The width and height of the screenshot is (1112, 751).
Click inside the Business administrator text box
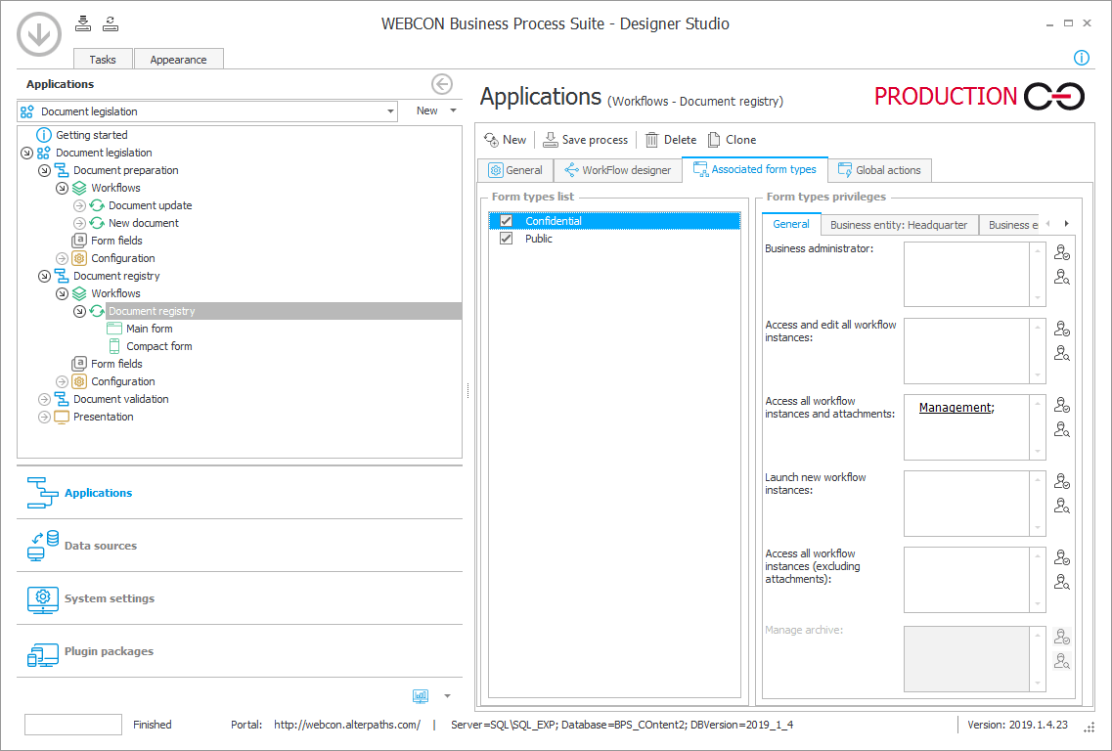click(966, 274)
